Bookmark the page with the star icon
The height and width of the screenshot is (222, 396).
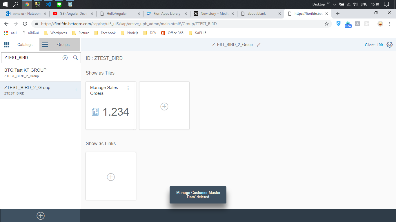coord(327,24)
